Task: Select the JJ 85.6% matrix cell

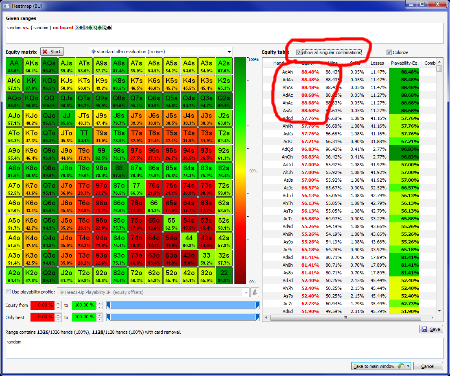Action: click(x=67, y=119)
